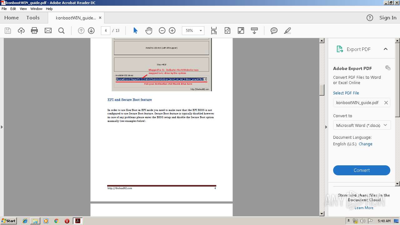Toggle the read mode keyboard icon

click(x=254, y=31)
